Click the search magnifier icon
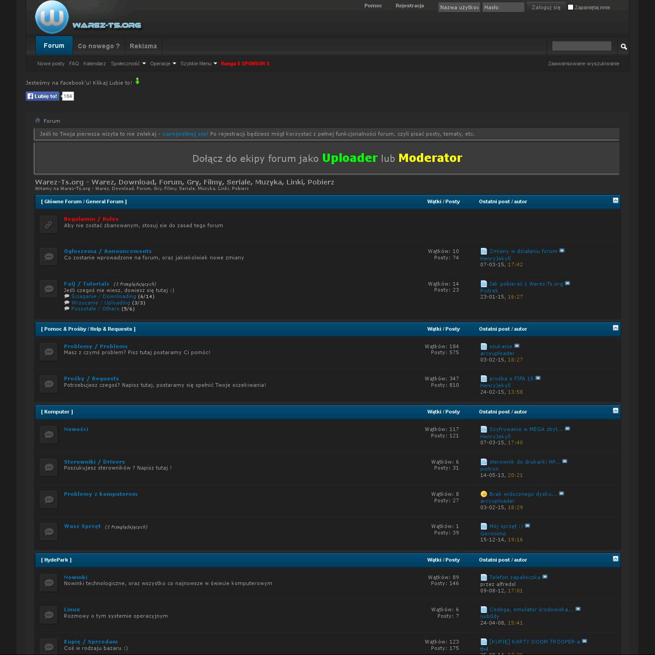The width and height of the screenshot is (655, 655). [x=624, y=46]
